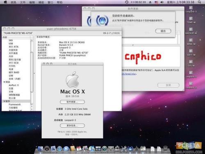Click the input source flag icon

156,2
